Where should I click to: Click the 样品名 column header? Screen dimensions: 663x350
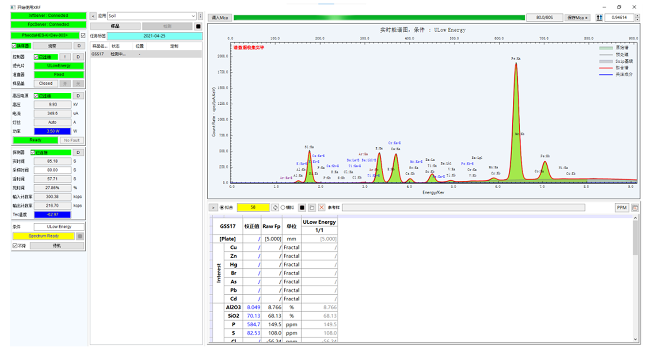[x=99, y=46]
